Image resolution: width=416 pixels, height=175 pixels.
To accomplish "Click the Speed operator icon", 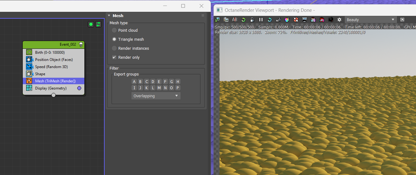I will [29, 67].
